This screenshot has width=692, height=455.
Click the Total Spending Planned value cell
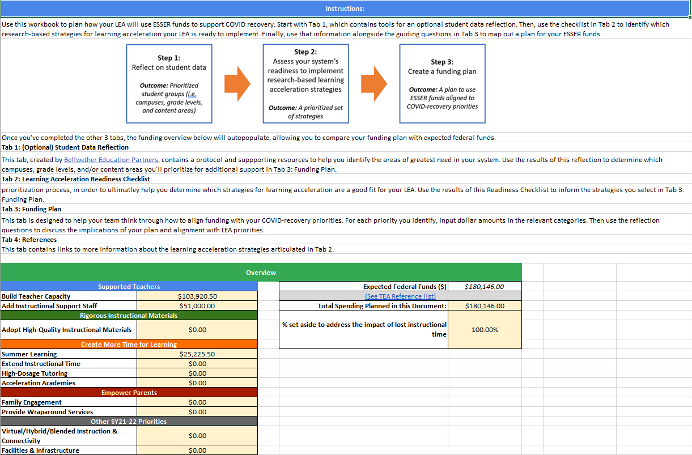click(x=484, y=306)
